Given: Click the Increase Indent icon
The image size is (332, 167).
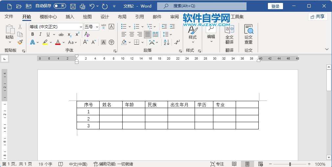Looking at the screenshot, I should click(x=172, y=27).
